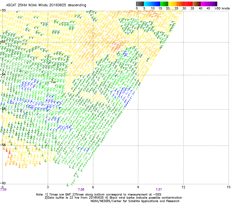
Task: Click the purple 7:37 time stamp
Action: click(159, 190)
